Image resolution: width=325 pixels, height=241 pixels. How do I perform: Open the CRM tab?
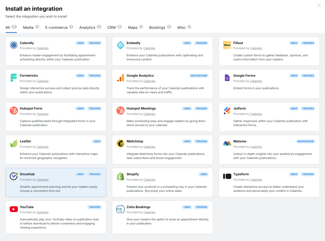click(x=114, y=27)
